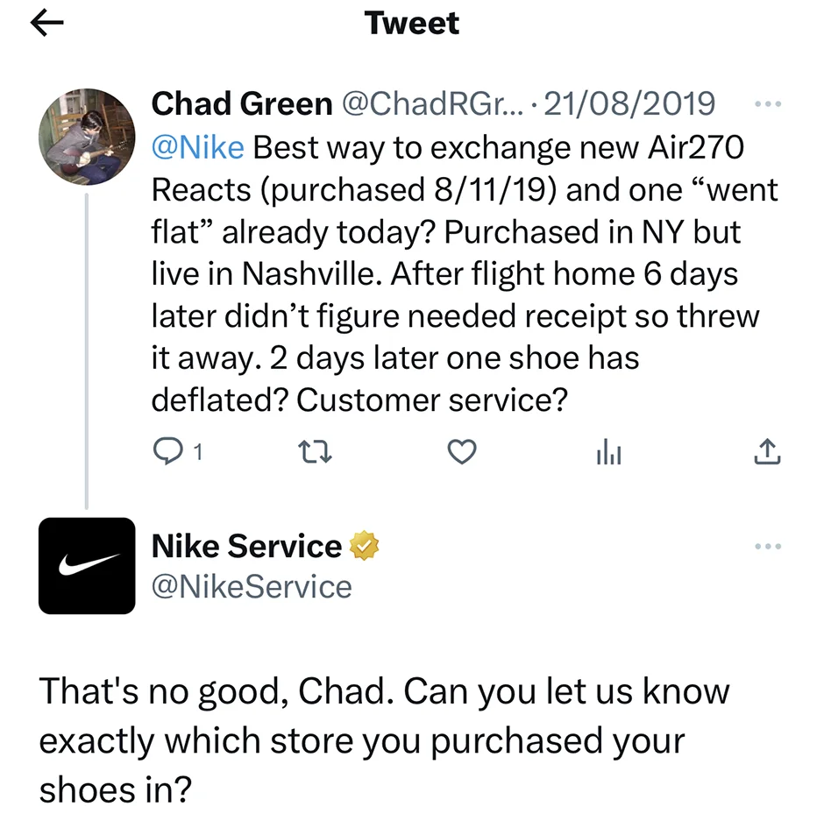Select the tweet date 21/08/2019
The image size is (824, 835).
pyautogui.click(x=630, y=103)
